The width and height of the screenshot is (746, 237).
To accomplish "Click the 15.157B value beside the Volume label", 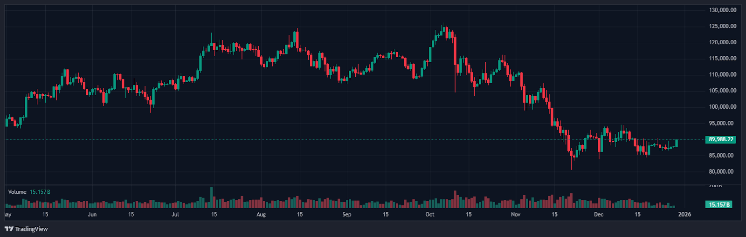I will pos(40,192).
